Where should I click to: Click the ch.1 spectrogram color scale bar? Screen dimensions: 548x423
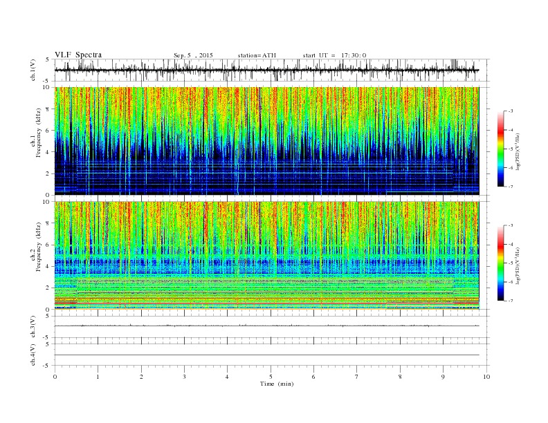click(500, 149)
